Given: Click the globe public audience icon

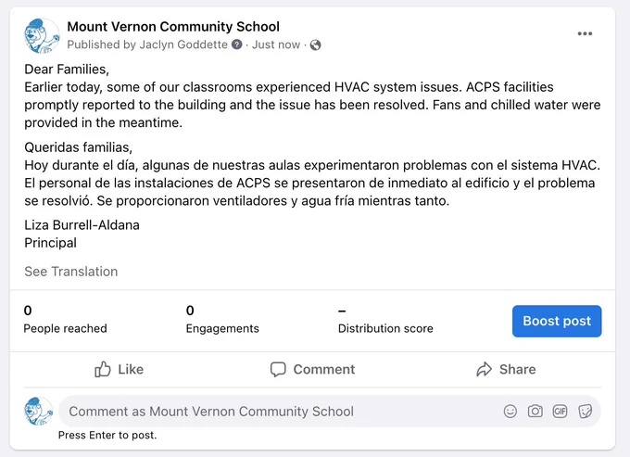Looking at the screenshot, I should click(x=315, y=45).
